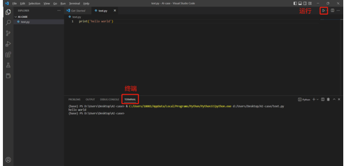Open editor More Actions ellipsis menu
Image resolution: width=347 pixels, height=166 pixels.
[338, 10]
